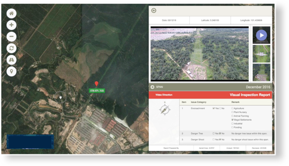Click the compass video direction icon
289x166 pixels.
[x=165, y=110]
